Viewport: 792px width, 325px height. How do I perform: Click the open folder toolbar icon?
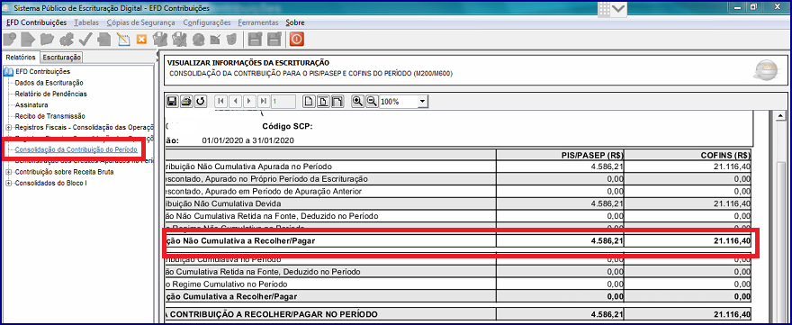[48, 39]
